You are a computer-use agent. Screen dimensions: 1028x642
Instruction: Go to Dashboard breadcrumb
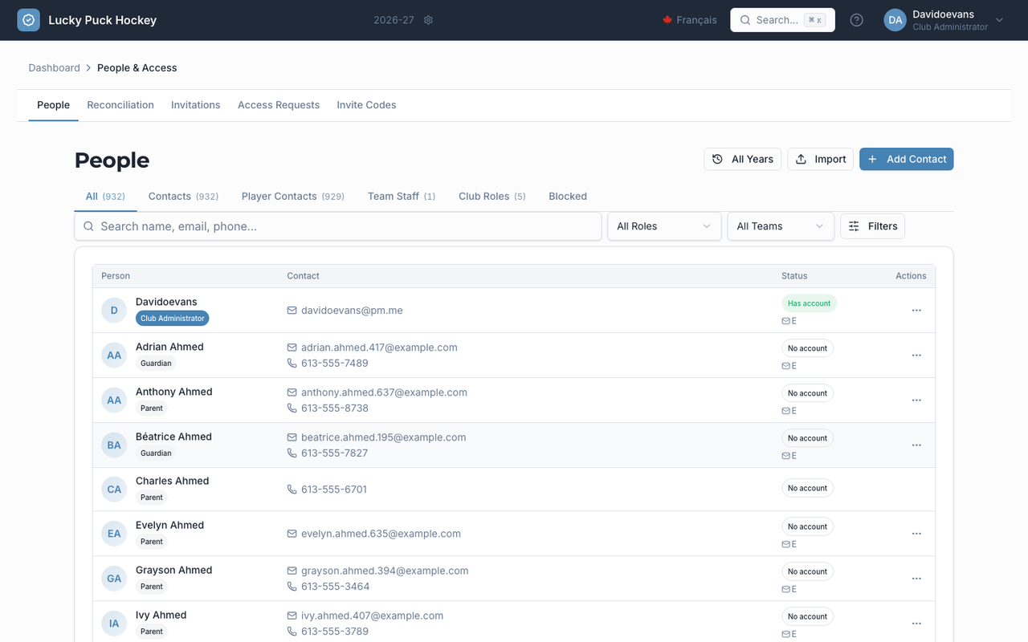point(54,68)
